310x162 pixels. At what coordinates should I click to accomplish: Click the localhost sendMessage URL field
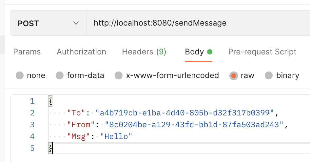(160, 23)
